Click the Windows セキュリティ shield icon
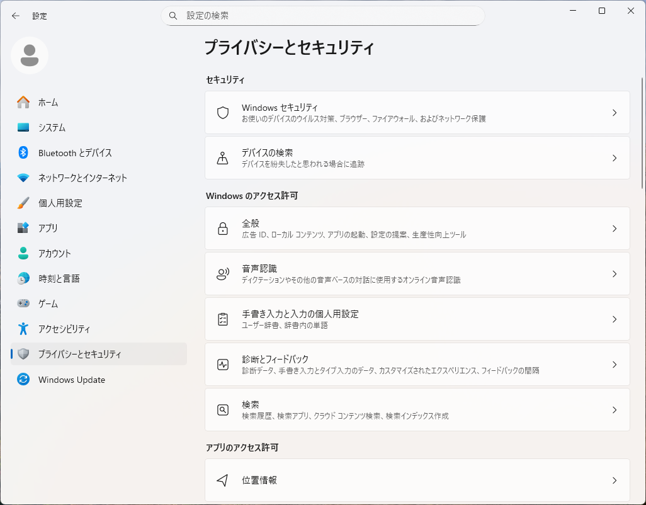The height and width of the screenshot is (505, 646). coord(222,113)
